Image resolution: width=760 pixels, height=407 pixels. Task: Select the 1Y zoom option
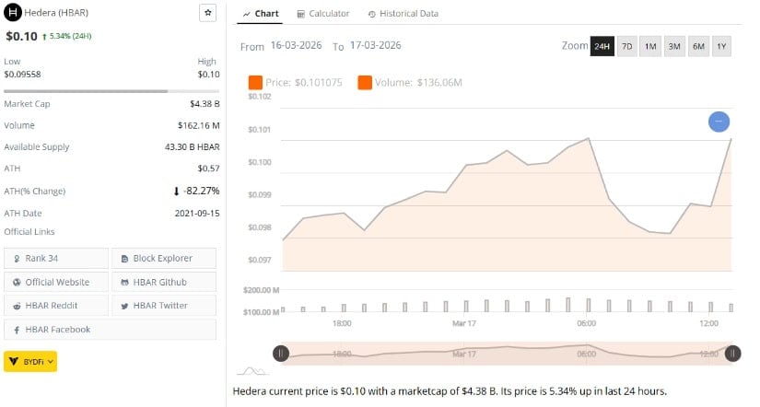[x=721, y=46]
